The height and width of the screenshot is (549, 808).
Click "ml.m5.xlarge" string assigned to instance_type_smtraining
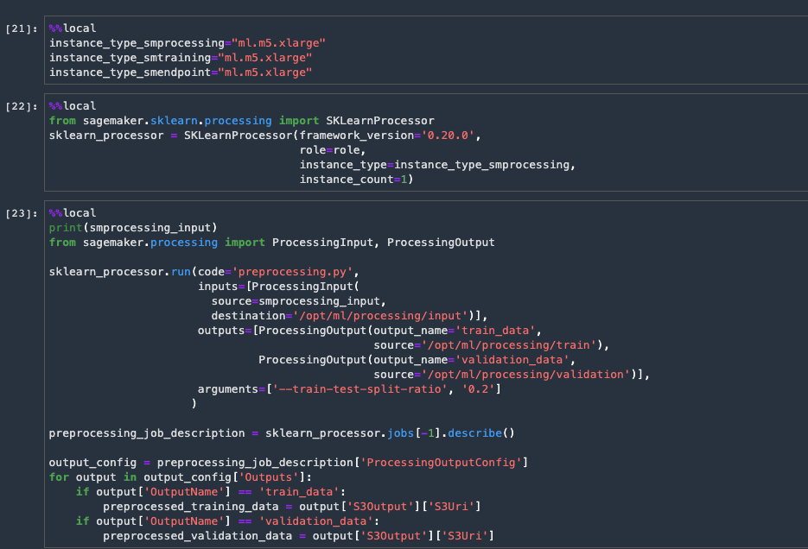(264, 58)
